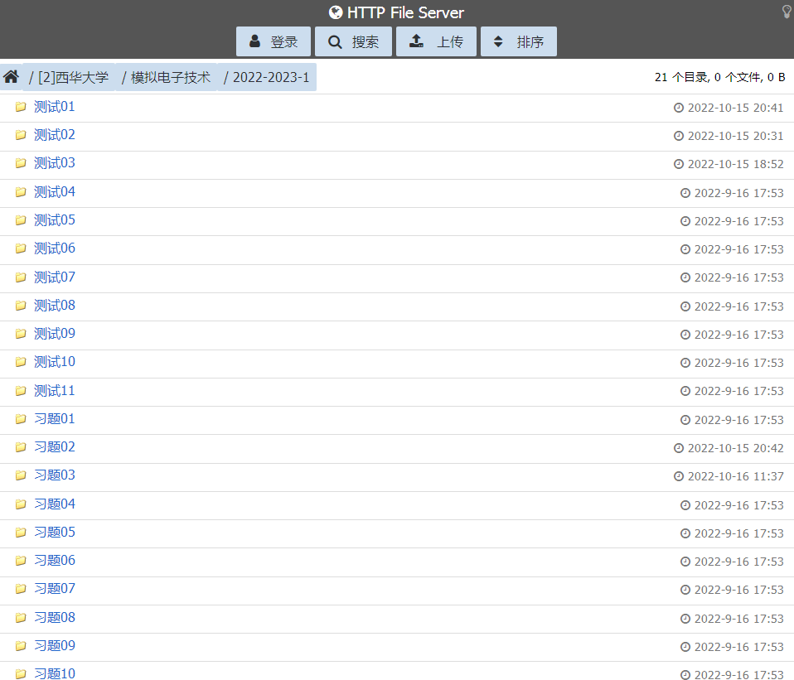Click folder icon for 习题06
Screen dimensions: 794x680
[21, 561]
